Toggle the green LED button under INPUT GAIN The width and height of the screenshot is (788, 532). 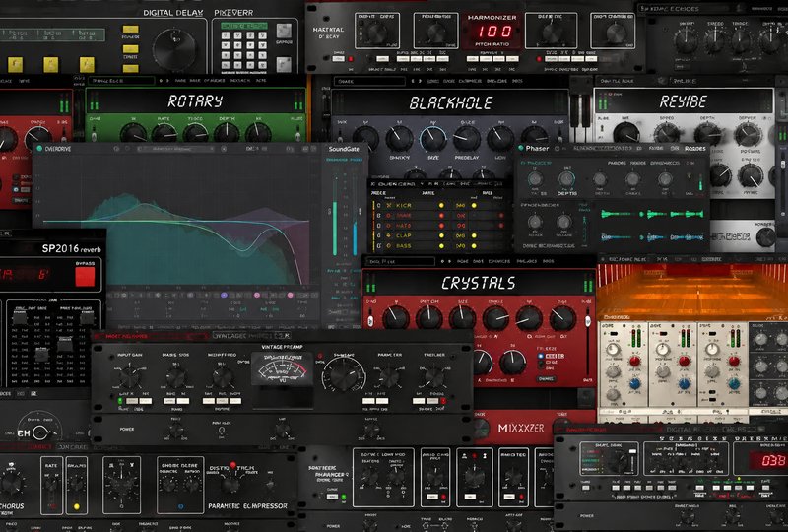pyautogui.click(x=119, y=401)
